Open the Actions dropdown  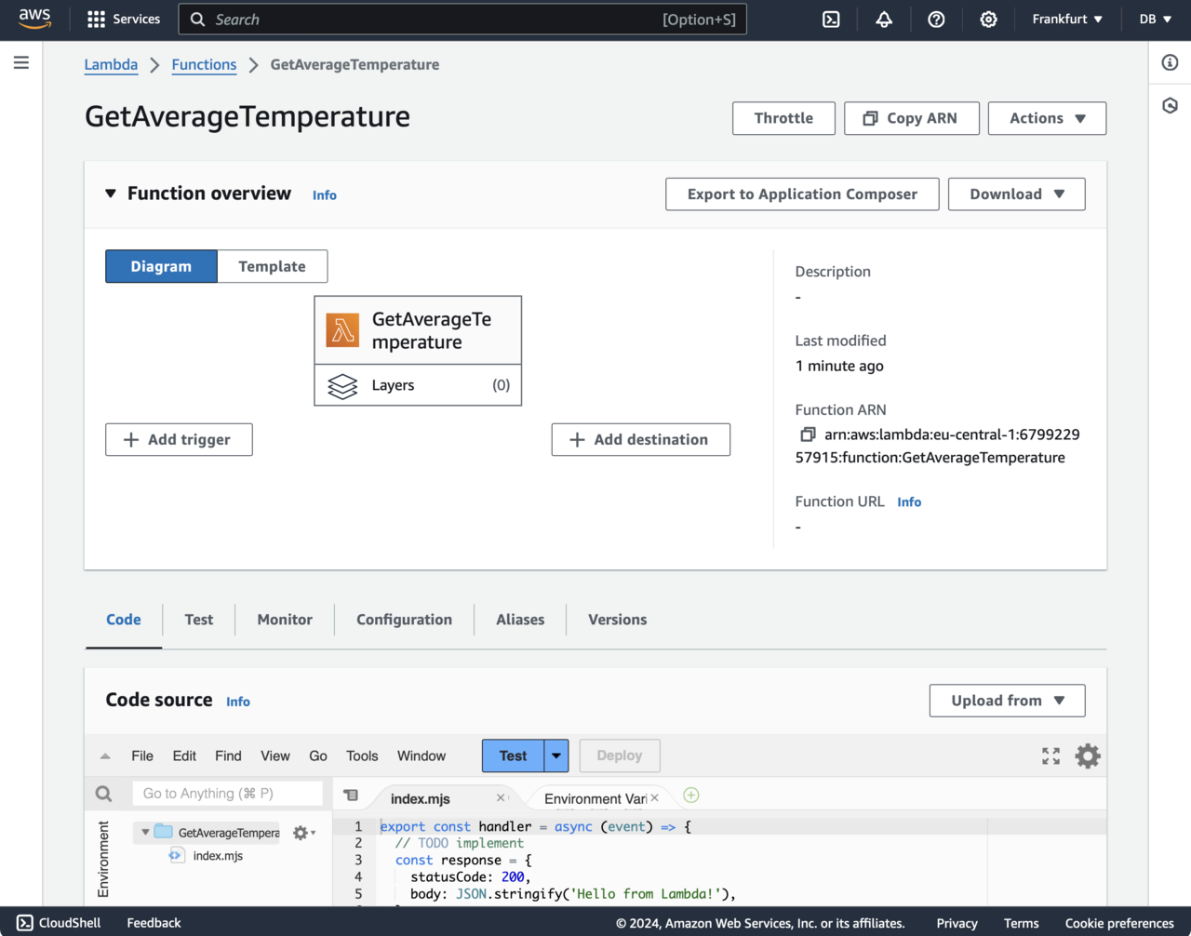click(x=1047, y=118)
